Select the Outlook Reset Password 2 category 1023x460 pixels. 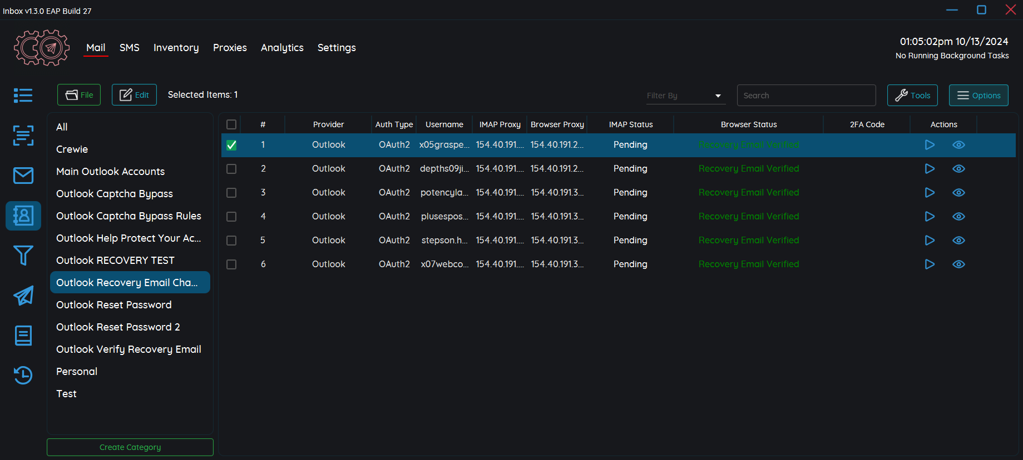click(x=130, y=327)
